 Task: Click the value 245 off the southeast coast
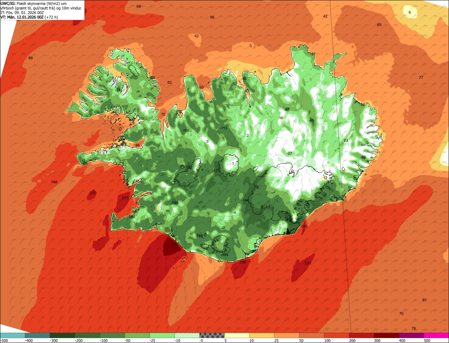[x=304, y=226]
